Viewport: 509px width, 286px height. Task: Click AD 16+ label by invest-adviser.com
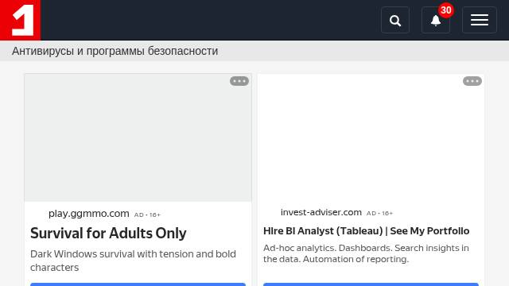(379, 214)
